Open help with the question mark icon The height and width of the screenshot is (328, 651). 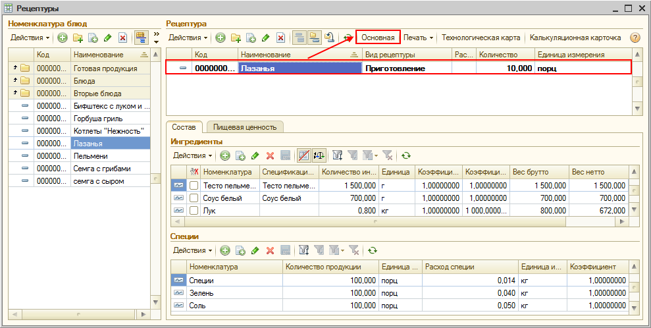(x=635, y=38)
